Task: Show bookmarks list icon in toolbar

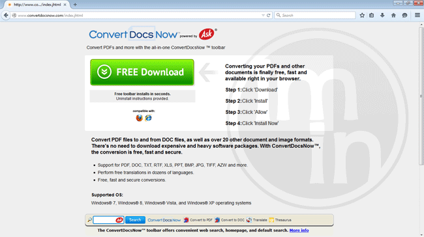Action: point(372,16)
